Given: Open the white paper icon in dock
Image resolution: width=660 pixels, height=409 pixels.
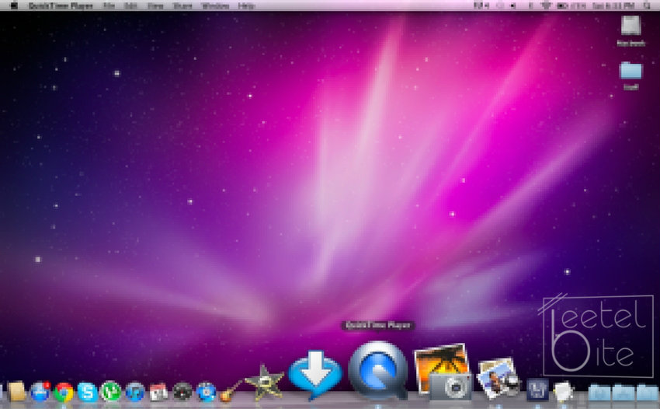Looking at the screenshot, I should 562,390.
